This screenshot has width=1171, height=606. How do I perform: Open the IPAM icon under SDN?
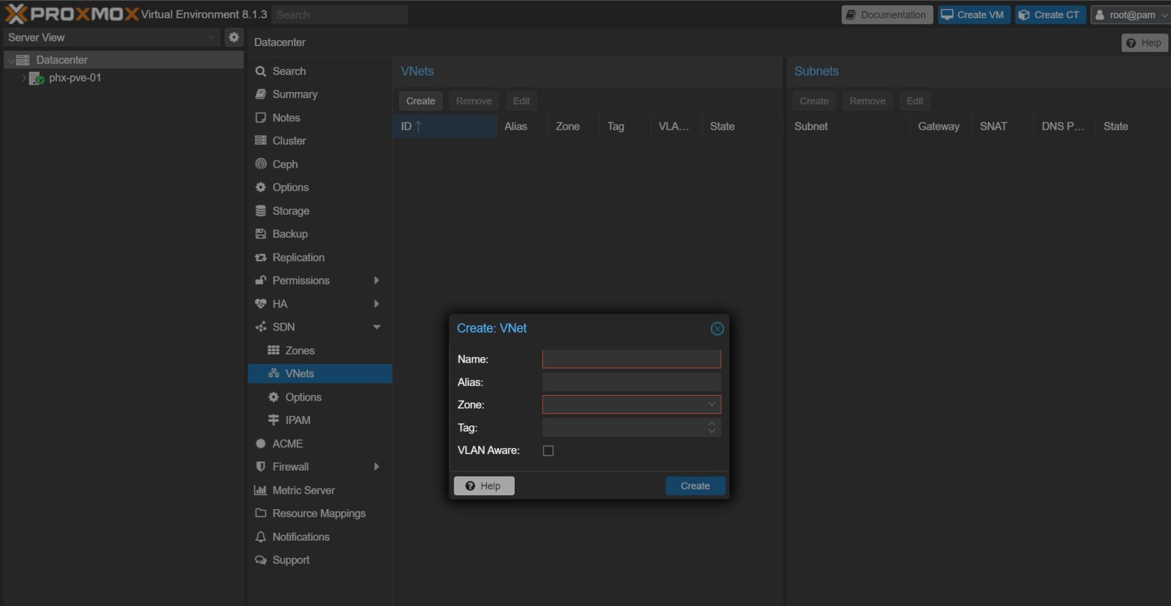[x=274, y=419]
